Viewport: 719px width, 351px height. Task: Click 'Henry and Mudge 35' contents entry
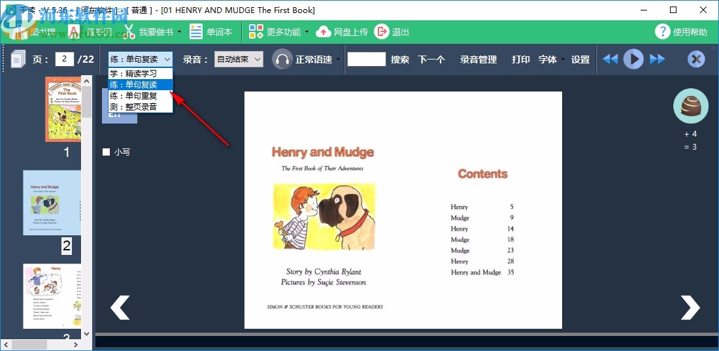coord(482,272)
